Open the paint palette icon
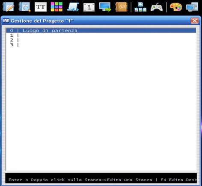The width and height of the screenshot is (202, 186). [x=176, y=7]
